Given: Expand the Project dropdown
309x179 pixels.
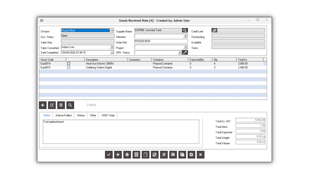Looking at the screenshot, I should click(x=186, y=47).
